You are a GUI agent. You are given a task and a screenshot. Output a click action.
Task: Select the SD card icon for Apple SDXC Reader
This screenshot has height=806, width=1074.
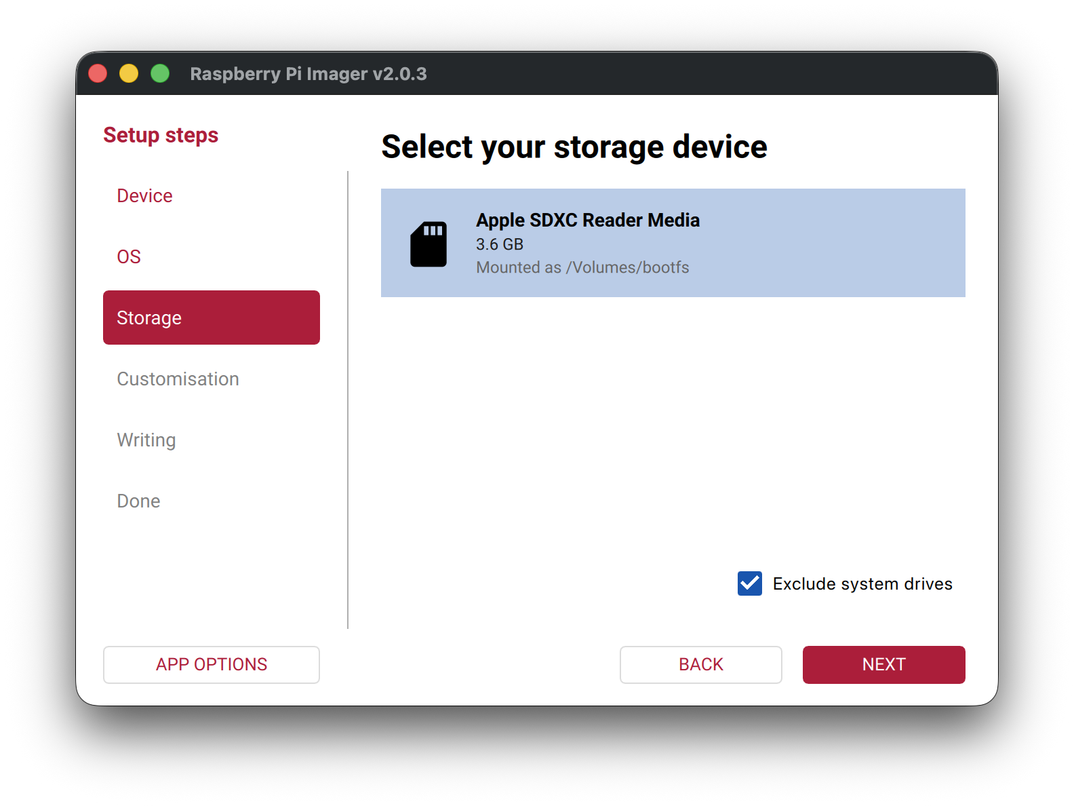429,244
